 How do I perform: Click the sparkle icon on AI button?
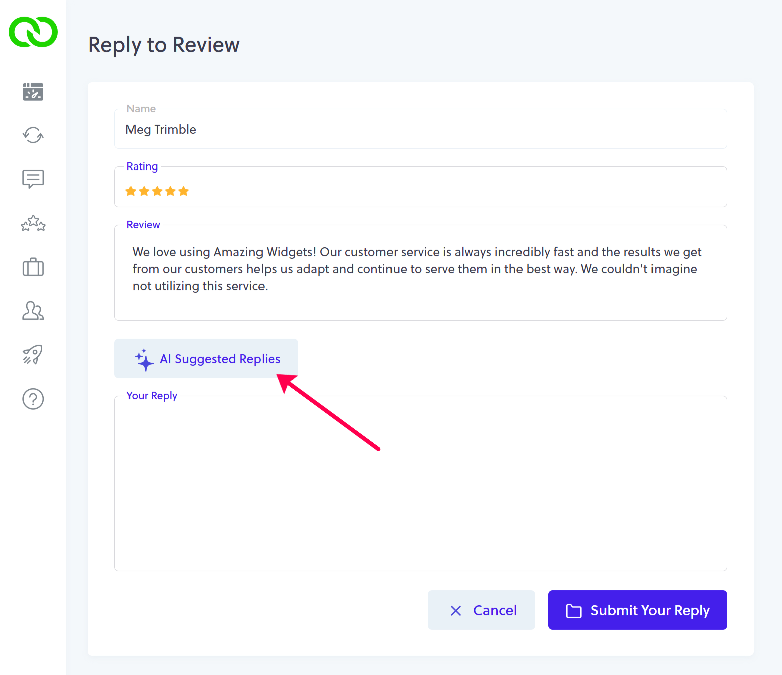coord(144,360)
